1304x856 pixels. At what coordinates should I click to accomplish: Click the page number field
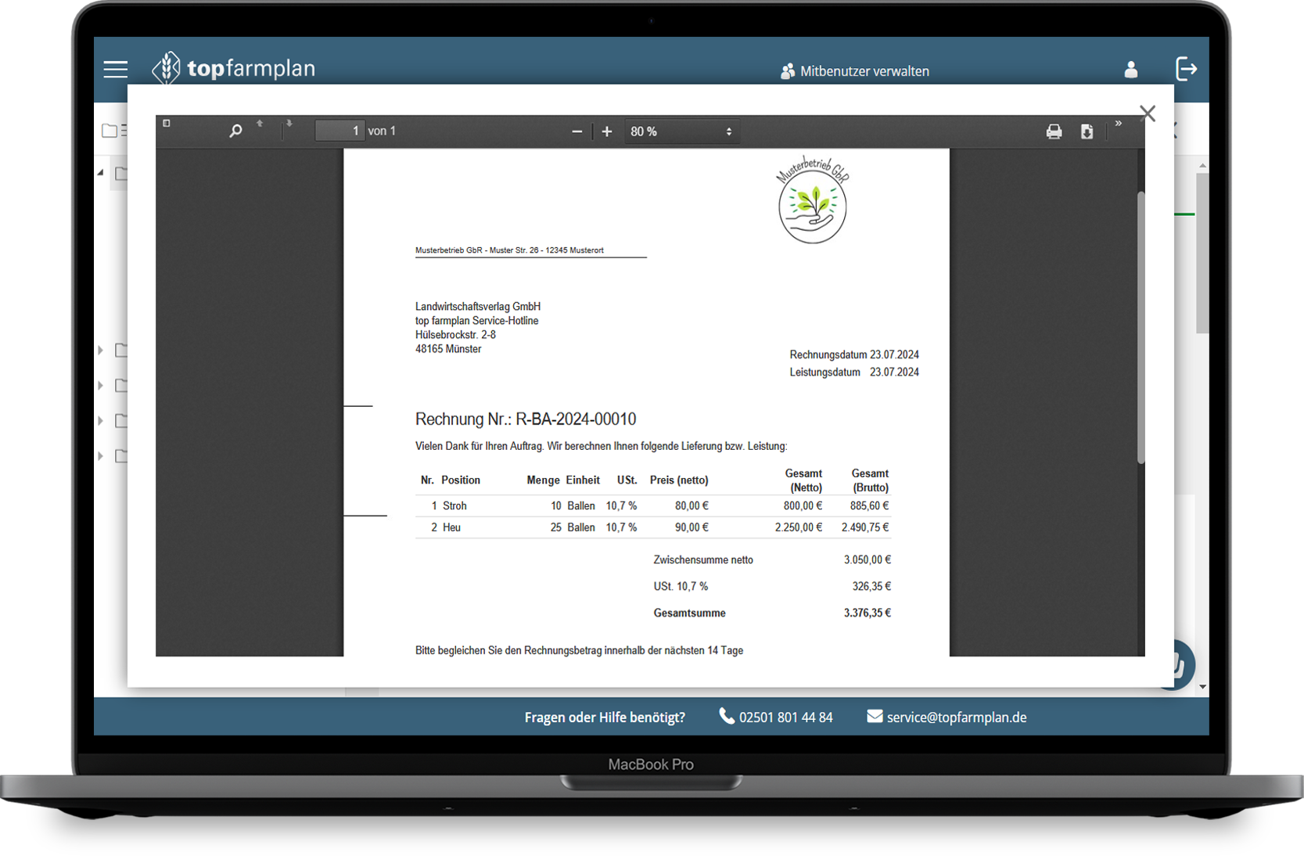coord(339,131)
